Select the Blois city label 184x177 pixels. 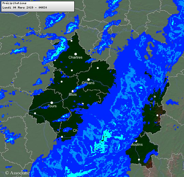[x=73, y=94]
